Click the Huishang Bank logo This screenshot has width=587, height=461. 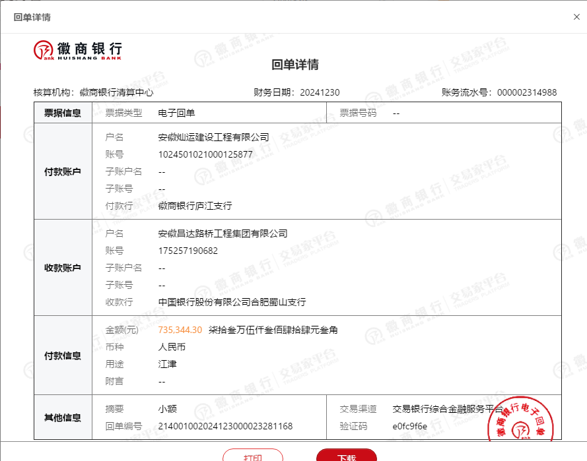click(x=78, y=50)
